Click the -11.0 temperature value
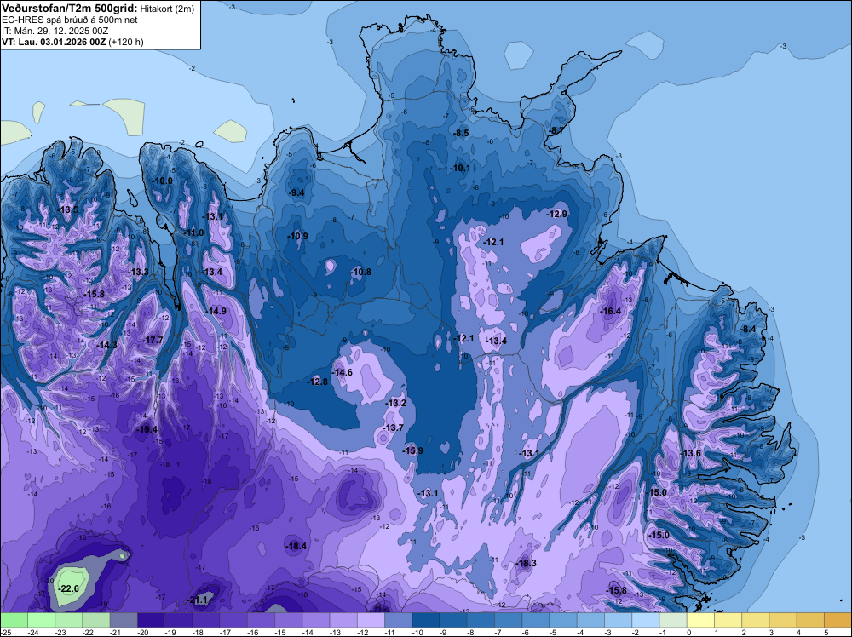This screenshot has width=852, height=637. (194, 233)
